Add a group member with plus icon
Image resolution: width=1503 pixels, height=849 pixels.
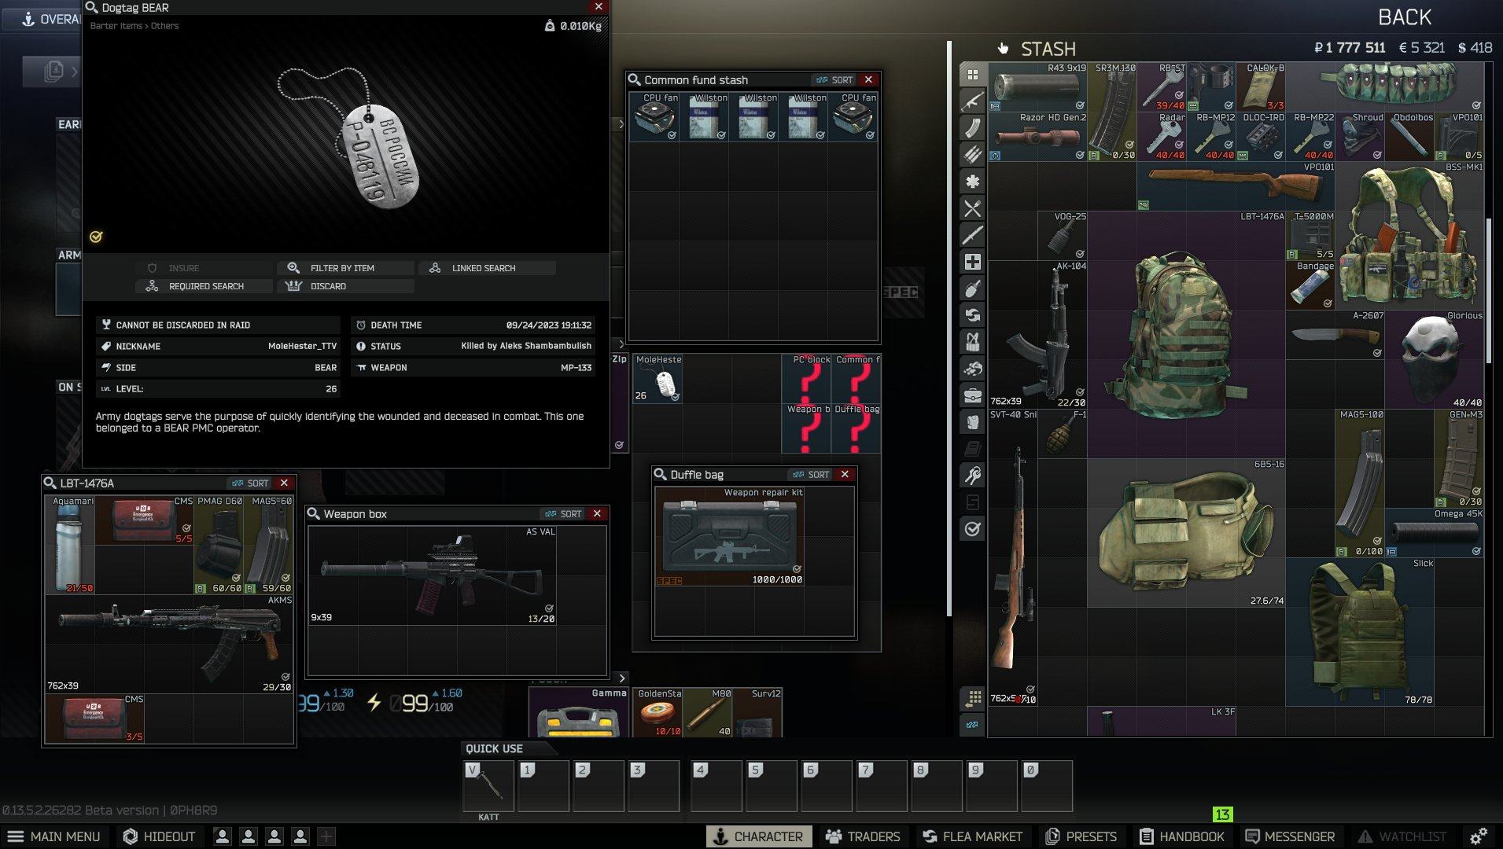tap(326, 836)
